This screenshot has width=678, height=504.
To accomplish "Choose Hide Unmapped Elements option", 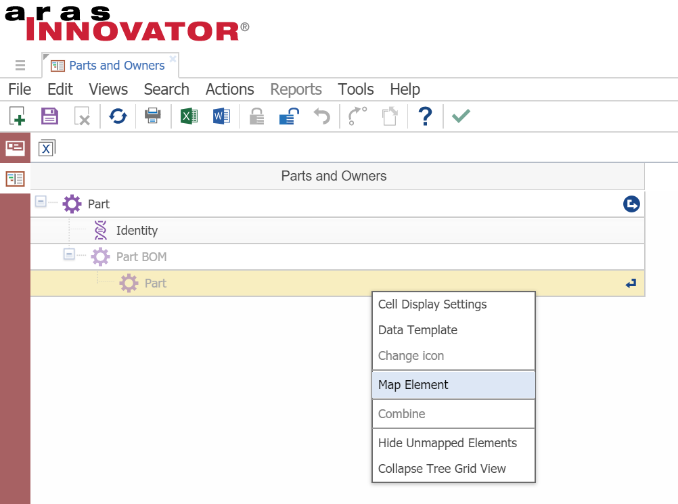I will pos(447,443).
